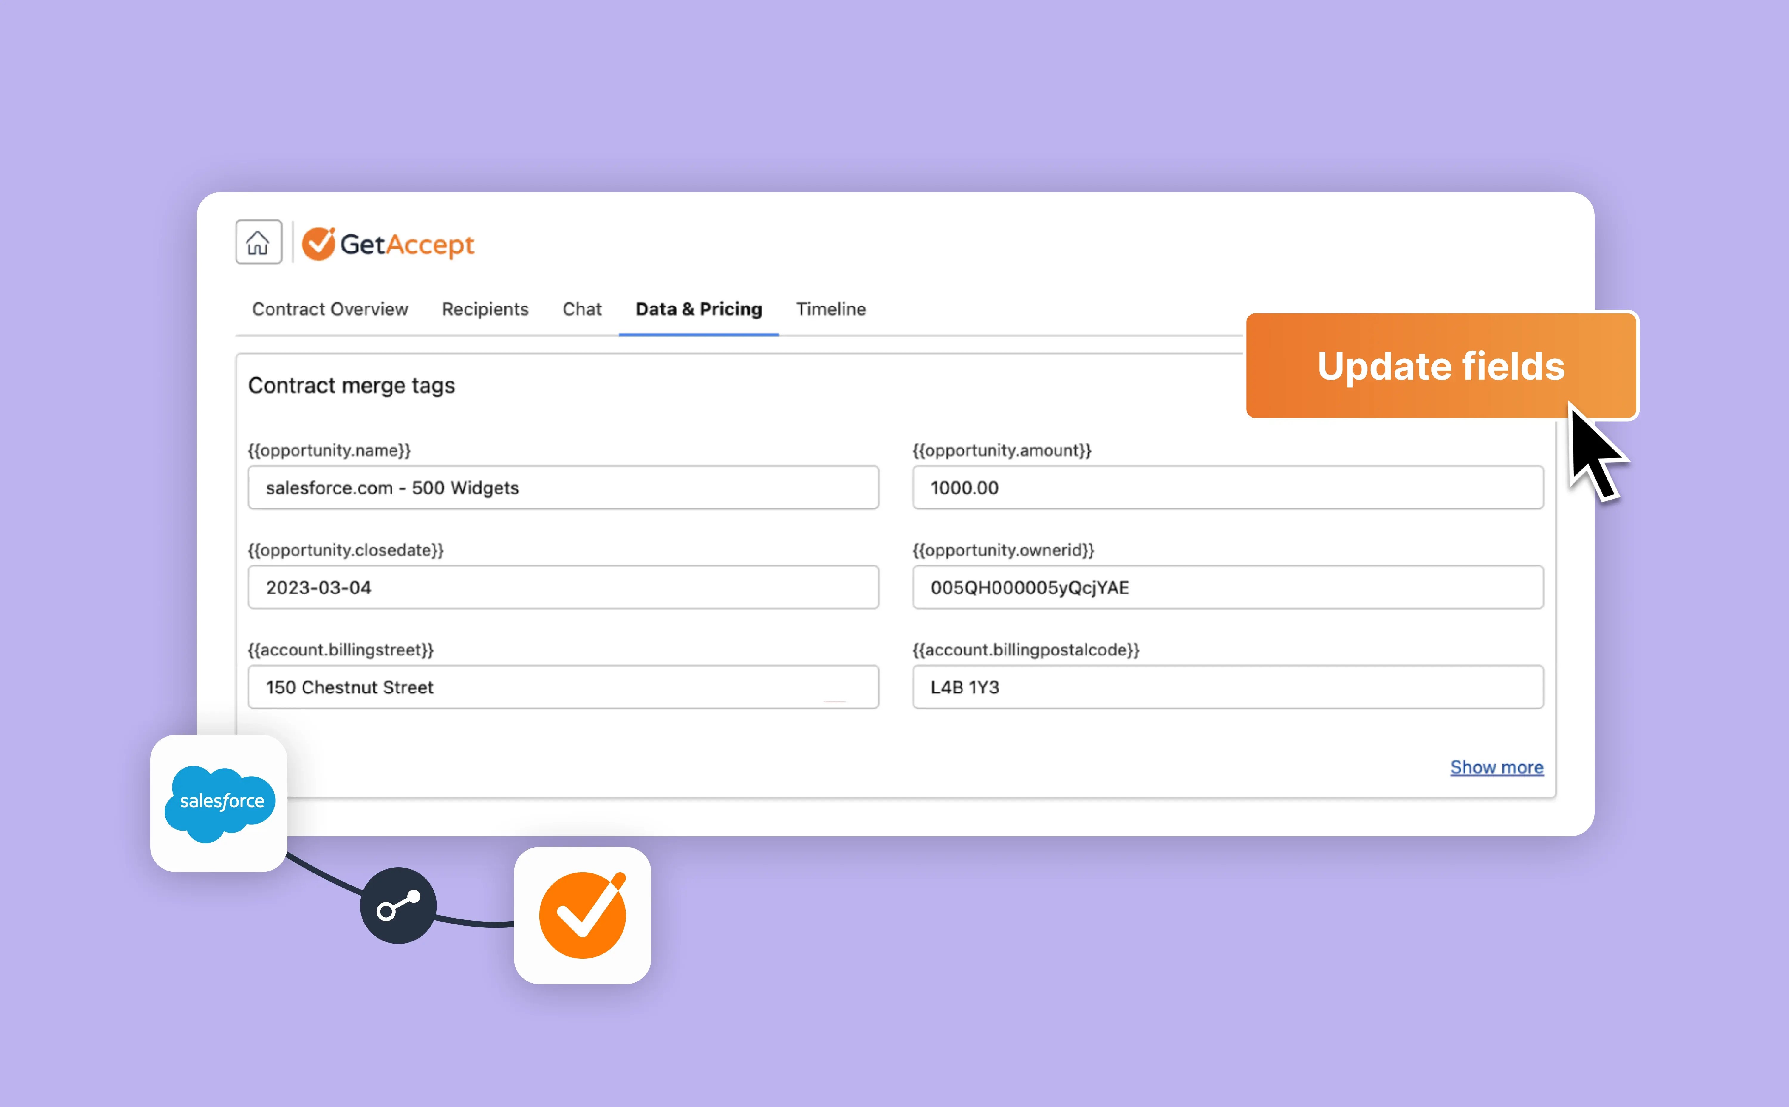The width and height of the screenshot is (1789, 1107).
Task: Click the billingstreet field 150 Chestnut Street
Action: tap(564, 687)
